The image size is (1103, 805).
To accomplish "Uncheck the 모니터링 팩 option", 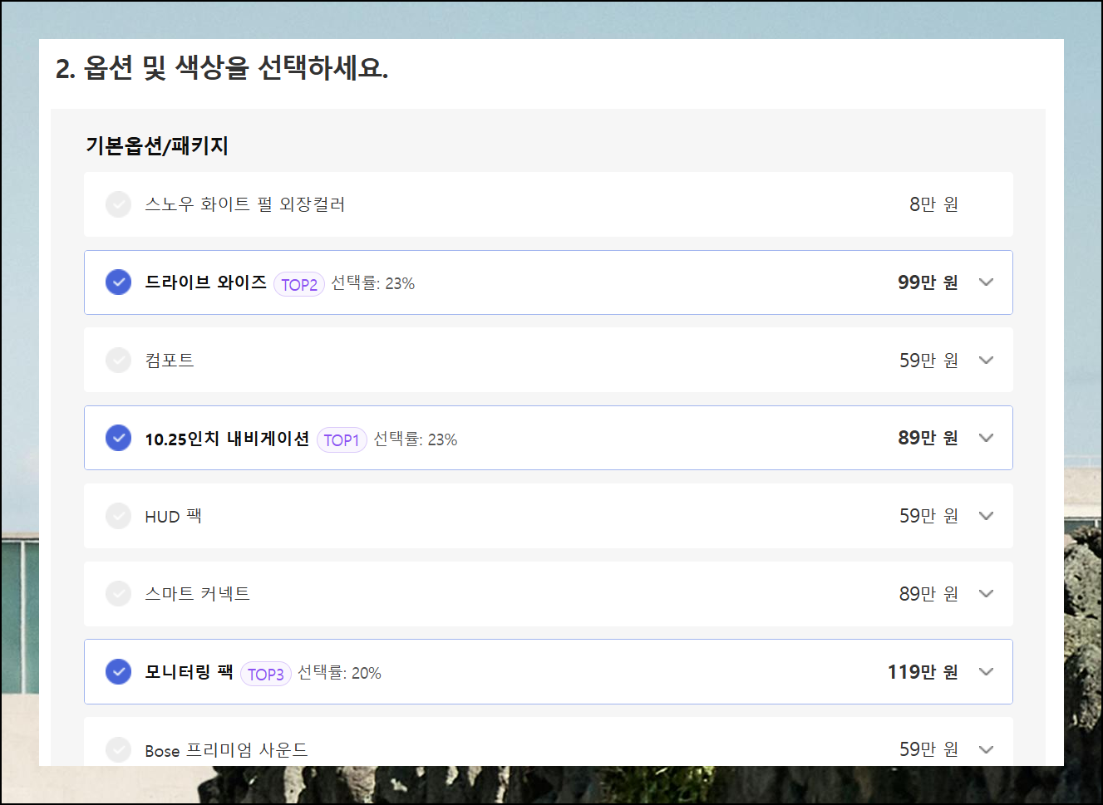I will click(x=119, y=671).
